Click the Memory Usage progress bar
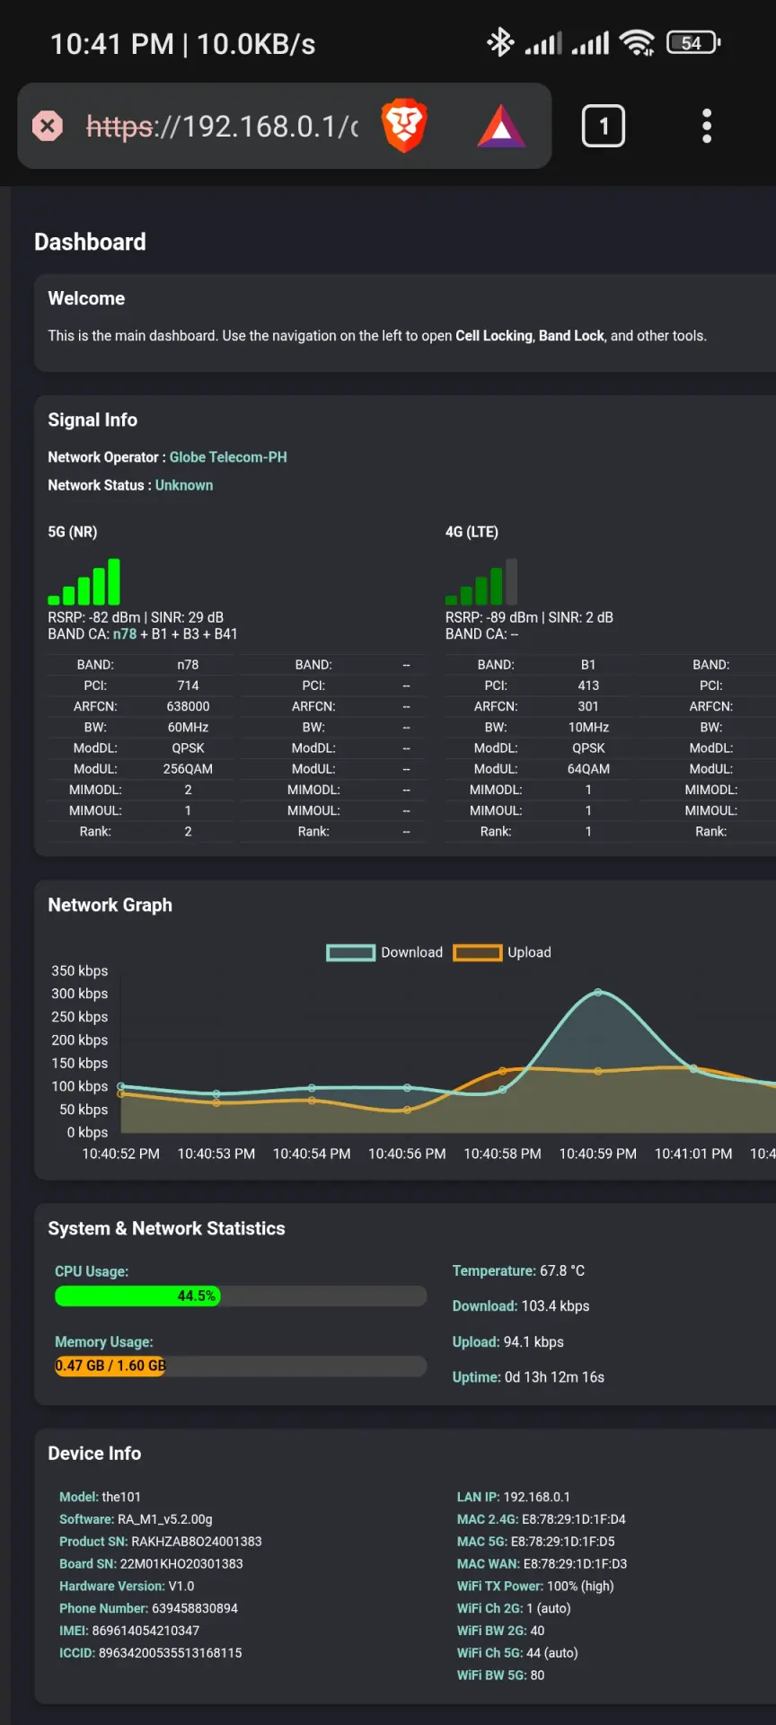The height and width of the screenshot is (1725, 776). coord(241,1366)
